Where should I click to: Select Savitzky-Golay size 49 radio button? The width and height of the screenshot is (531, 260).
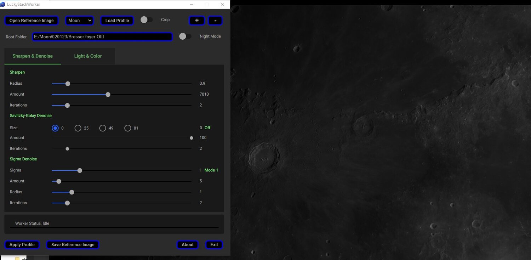[103, 128]
